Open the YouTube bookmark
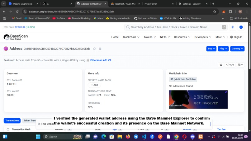The height and width of the screenshot is (141, 251). [x=59, y=18]
